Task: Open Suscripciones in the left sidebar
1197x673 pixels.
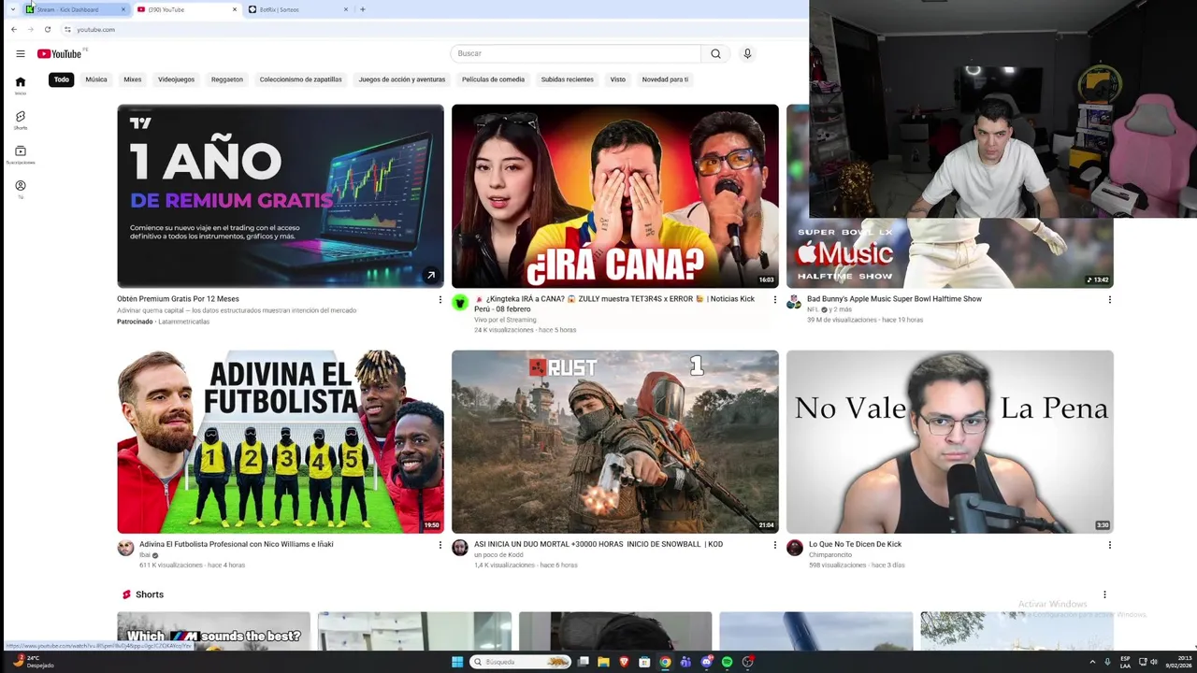Action: [21, 154]
